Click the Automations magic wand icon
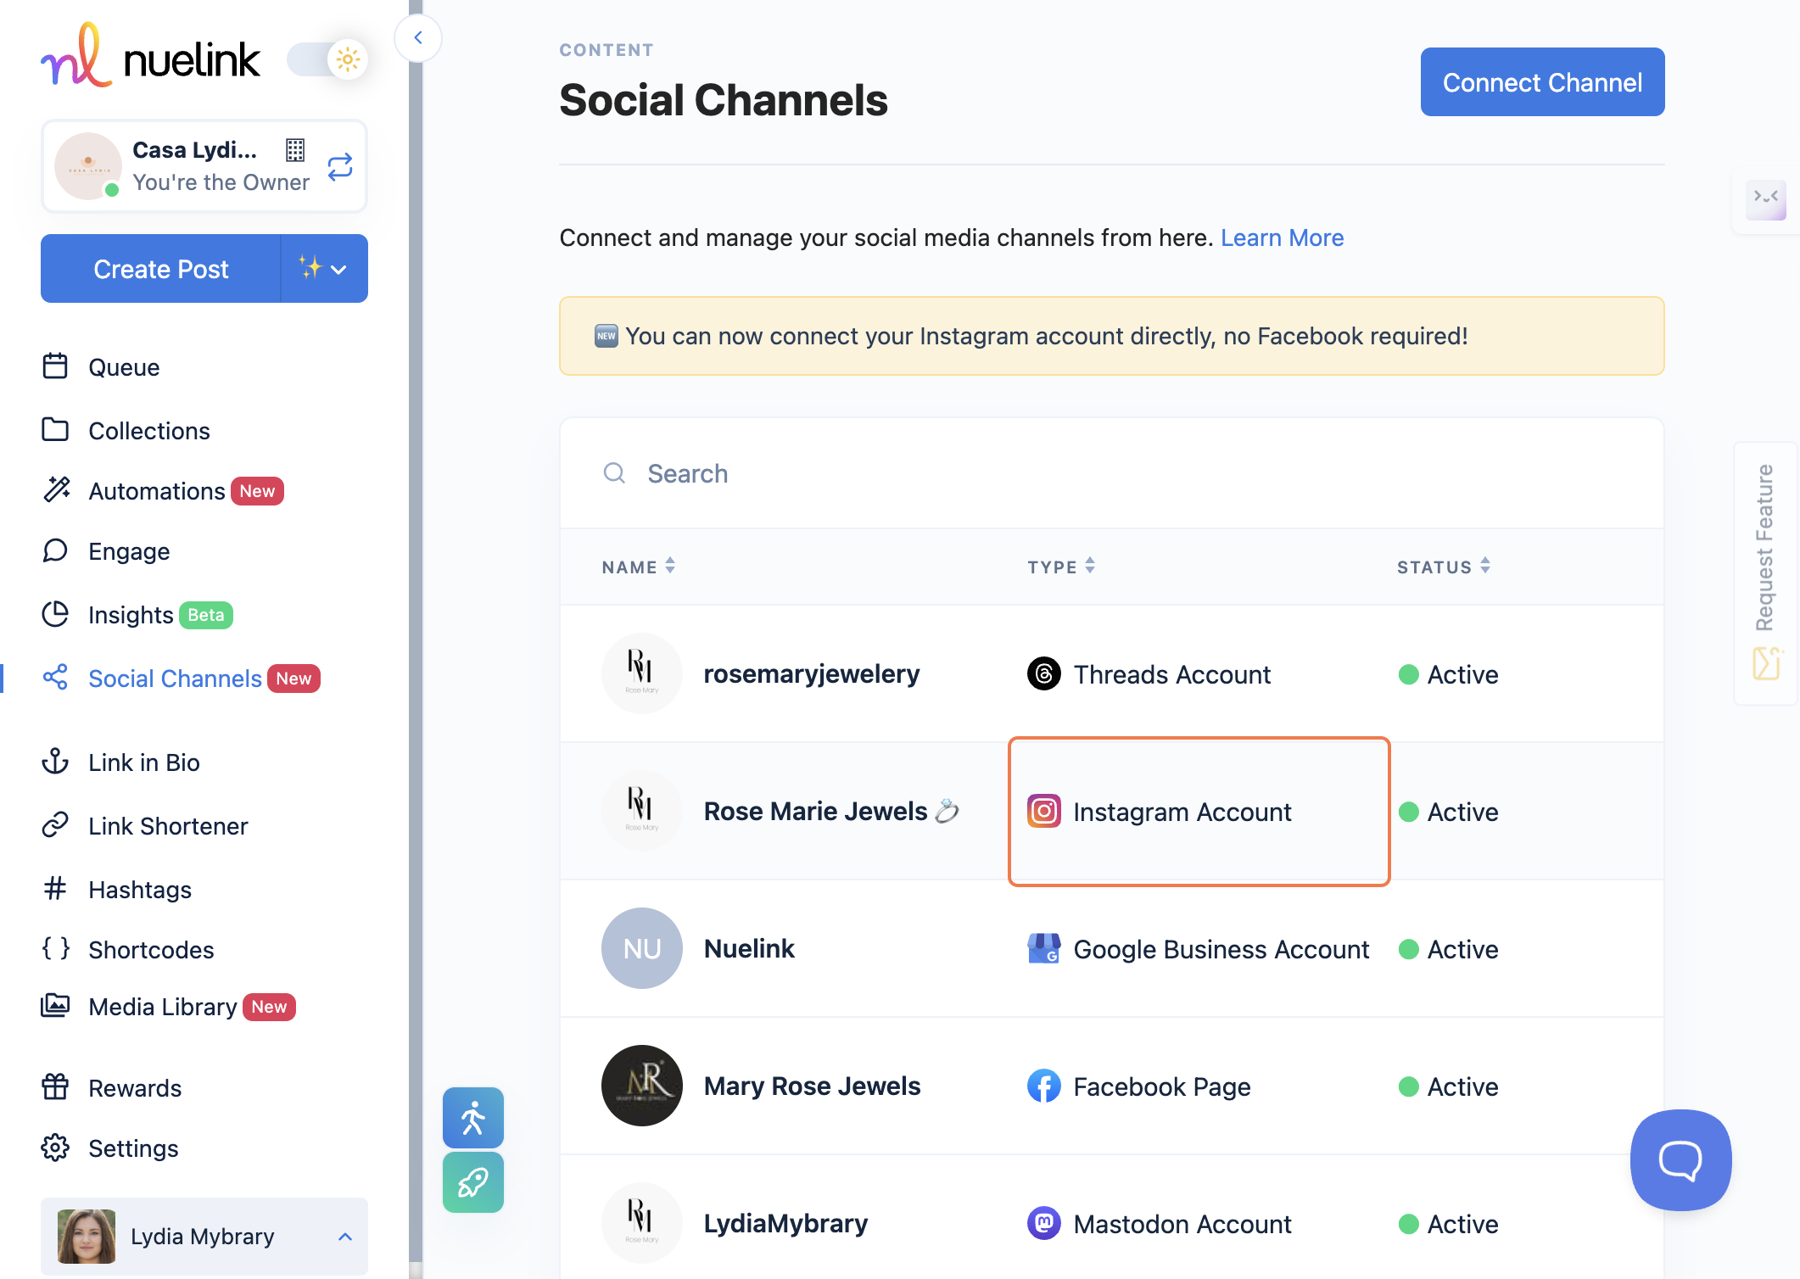 (57, 489)
